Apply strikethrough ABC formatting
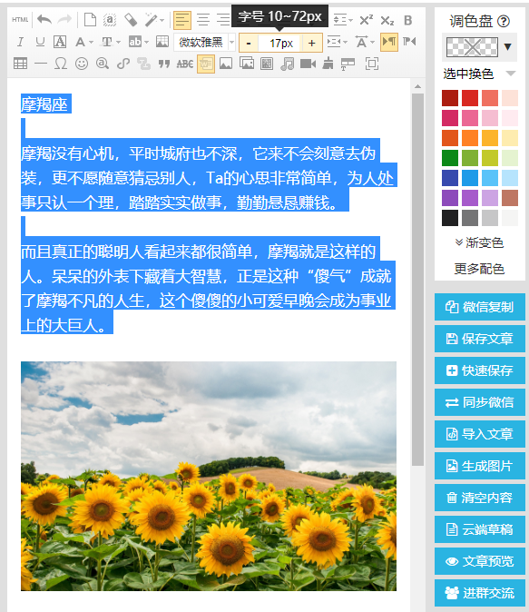The height and width of the screenshot is (612, 529). click(x=185, y=64)
